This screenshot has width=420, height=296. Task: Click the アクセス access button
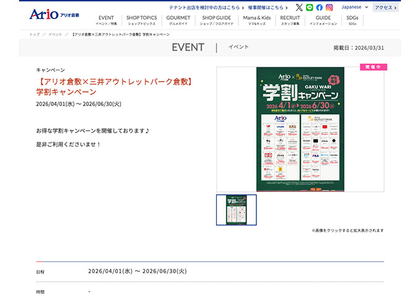point(386,7)
